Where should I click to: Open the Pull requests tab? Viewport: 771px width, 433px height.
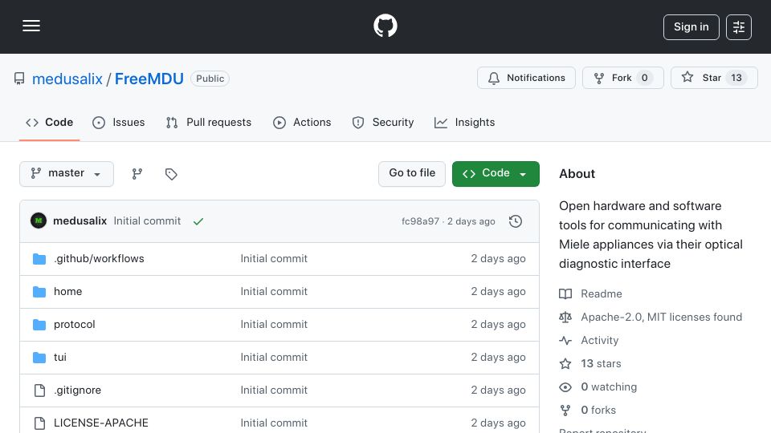tap(209, 122)
